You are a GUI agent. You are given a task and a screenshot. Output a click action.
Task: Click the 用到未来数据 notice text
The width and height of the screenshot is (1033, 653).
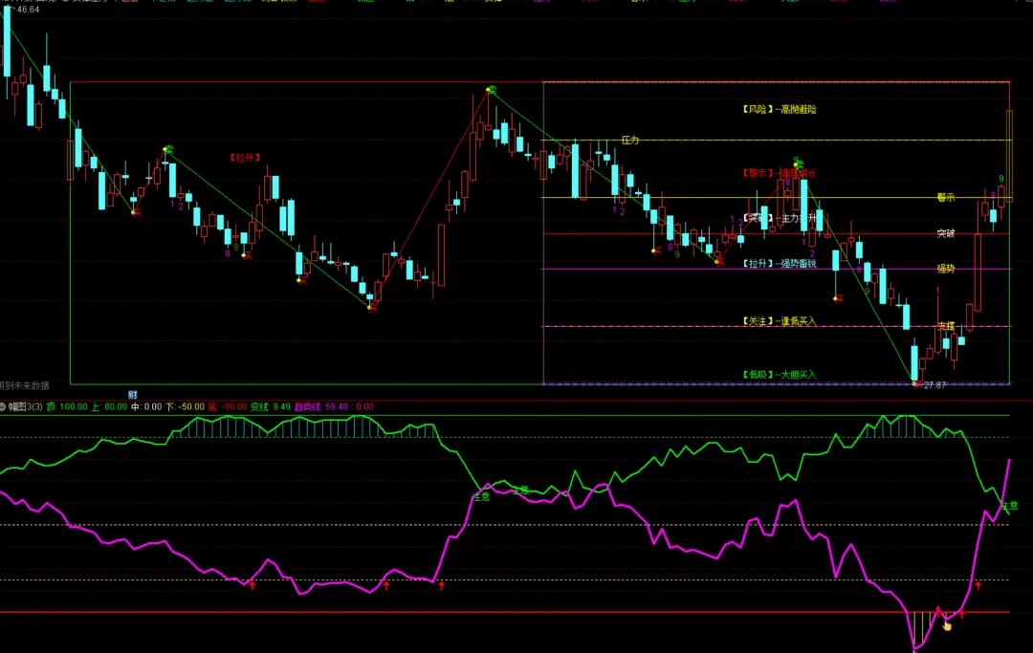point(24,385)
